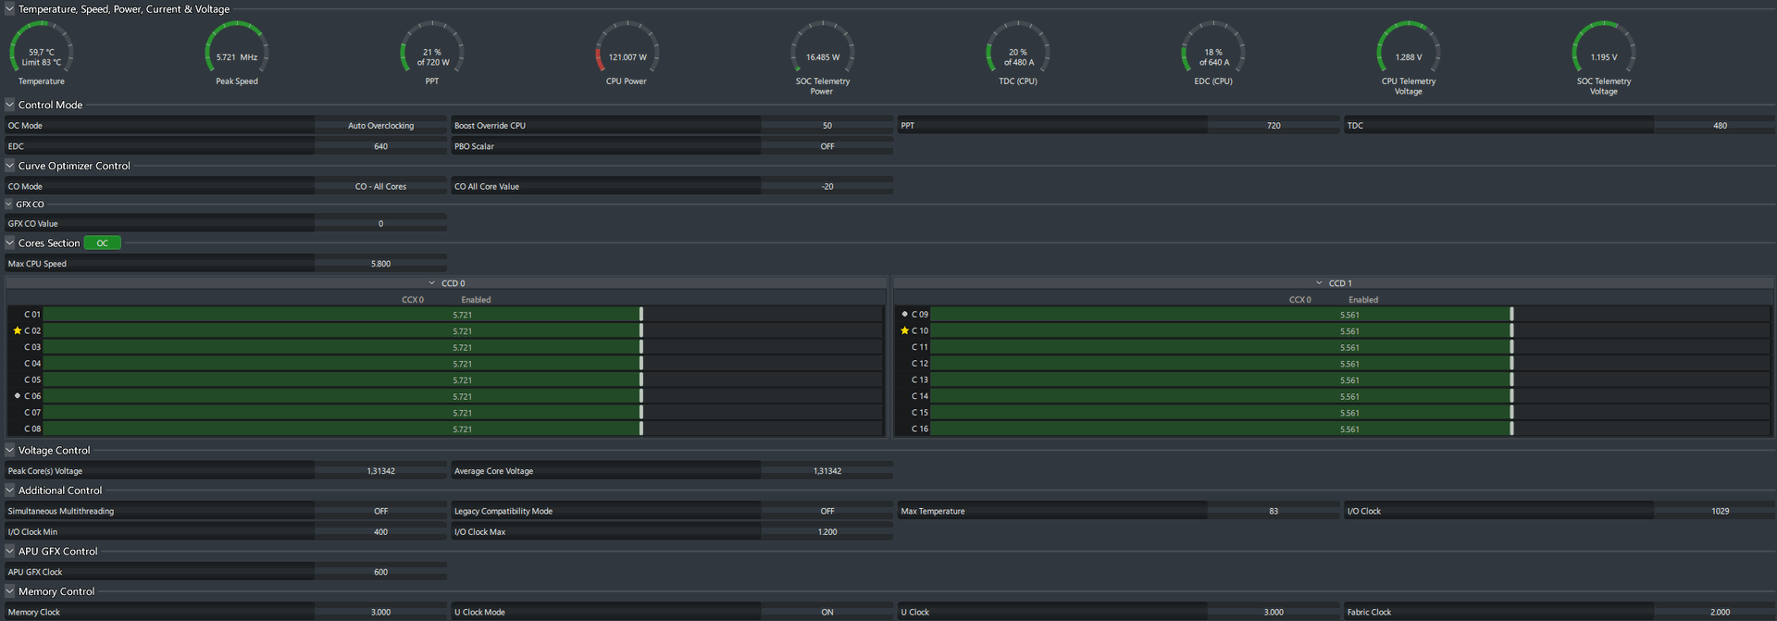The height and width of the screenshot is (621, 1777).
Task: Toggle Legacy Compatibility Mode OFF value
Action: point(827,512)
